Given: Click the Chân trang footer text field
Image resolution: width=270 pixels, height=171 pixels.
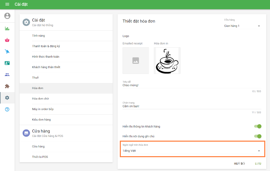Looking at the screenshot, I should 191,106.
